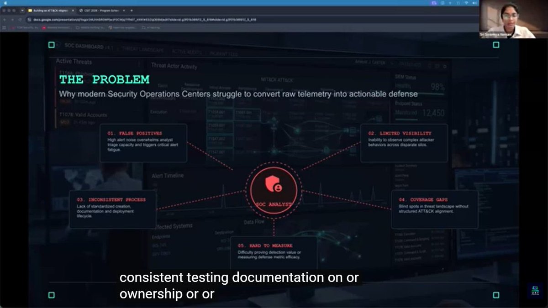Click the 'SOC ANALYST' label text
The image size is (548, 308).
tap(274, 204)
